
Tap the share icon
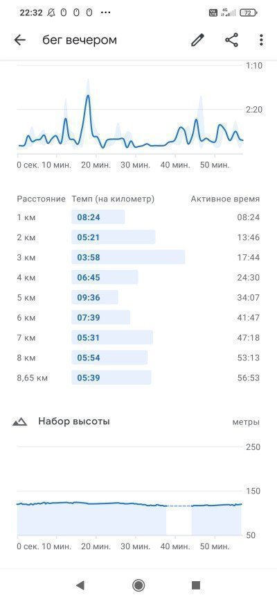click(x=231, y=40)
